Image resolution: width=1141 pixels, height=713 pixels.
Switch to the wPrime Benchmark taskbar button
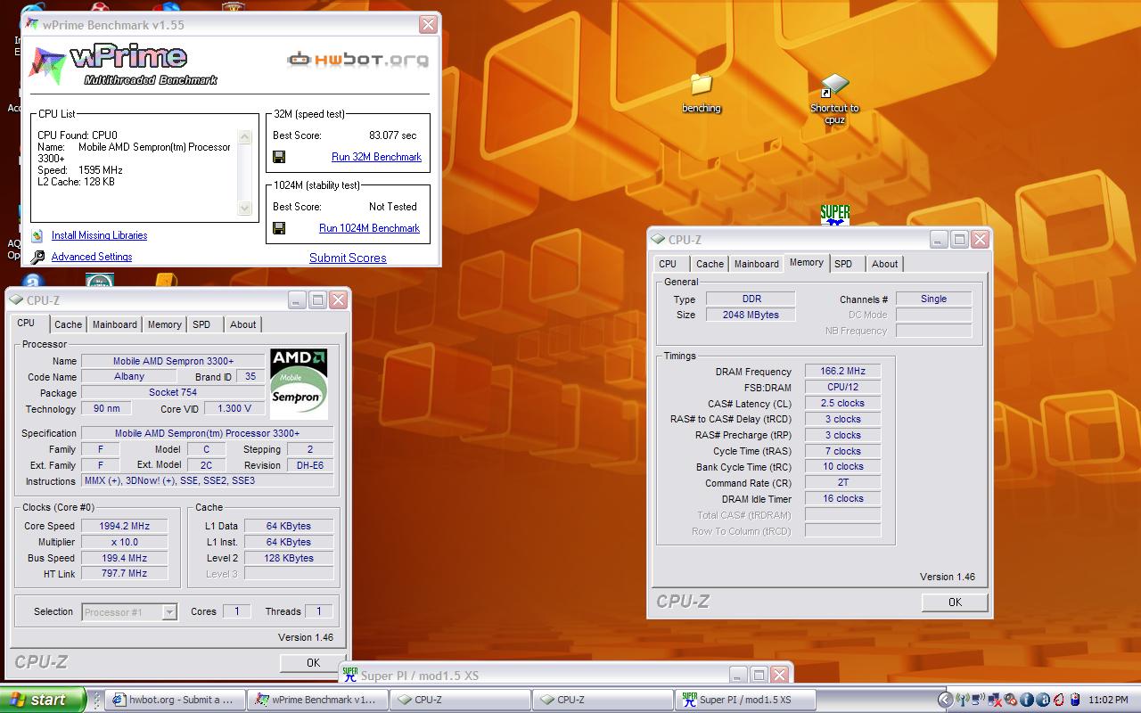318,700
